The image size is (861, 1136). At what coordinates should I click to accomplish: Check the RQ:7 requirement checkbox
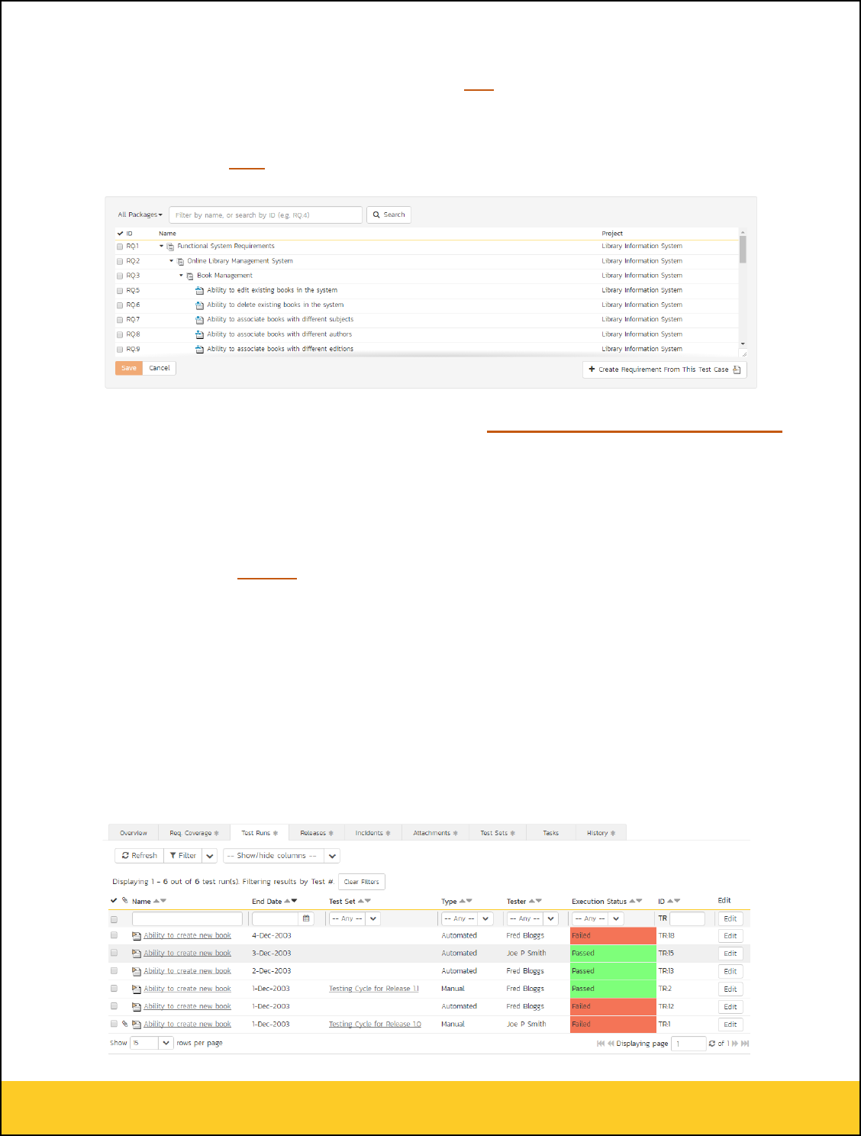pyautogui.click(x=120, y=320)
